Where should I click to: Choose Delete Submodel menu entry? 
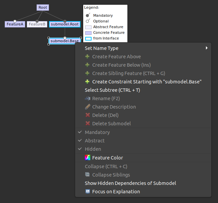[143, 123]
